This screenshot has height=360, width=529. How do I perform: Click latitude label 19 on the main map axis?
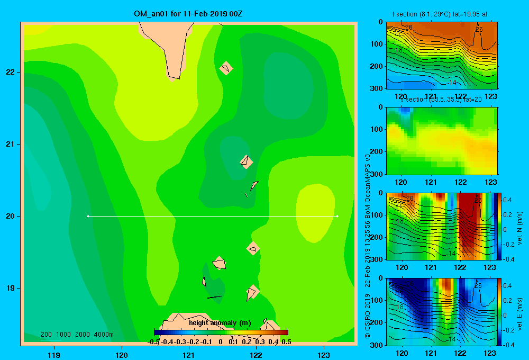[x=11, y=288]
